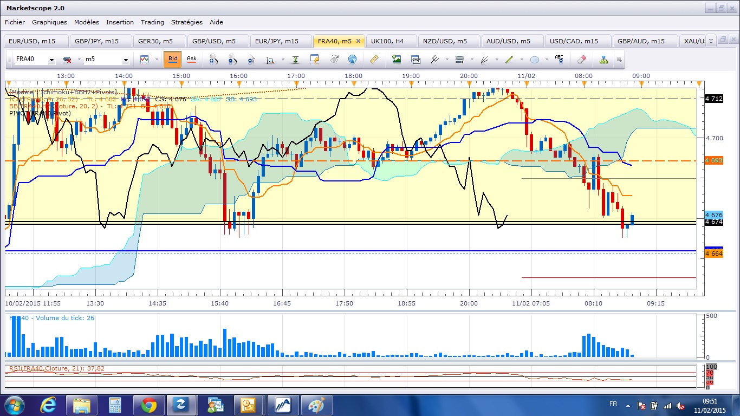The height and width of the screenshot is (416, 740).
Task: Open the FRA40 instrument dropdown
Action: 51,60
